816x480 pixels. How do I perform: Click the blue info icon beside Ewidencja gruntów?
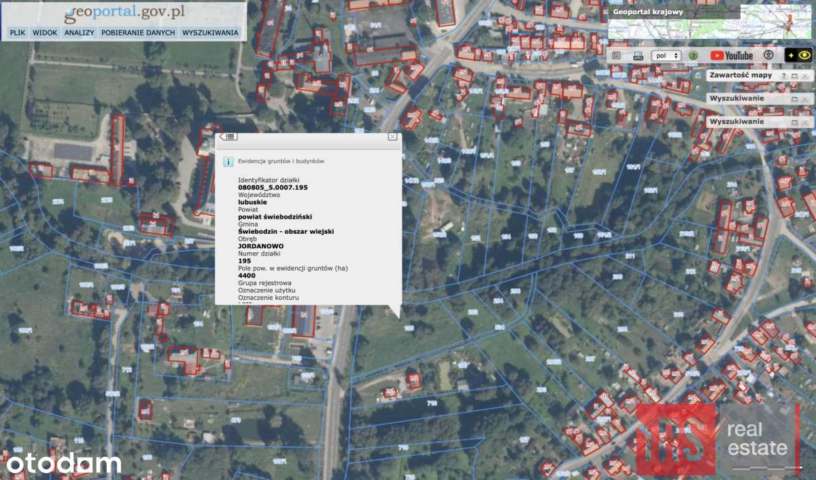[x=228, y=162]
